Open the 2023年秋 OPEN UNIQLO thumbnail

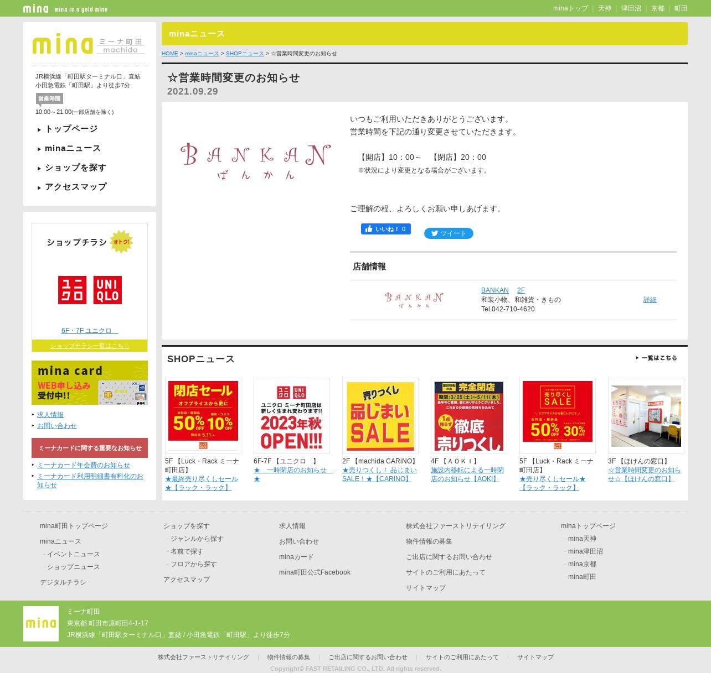pyautogui.click(x=292, y=416)
